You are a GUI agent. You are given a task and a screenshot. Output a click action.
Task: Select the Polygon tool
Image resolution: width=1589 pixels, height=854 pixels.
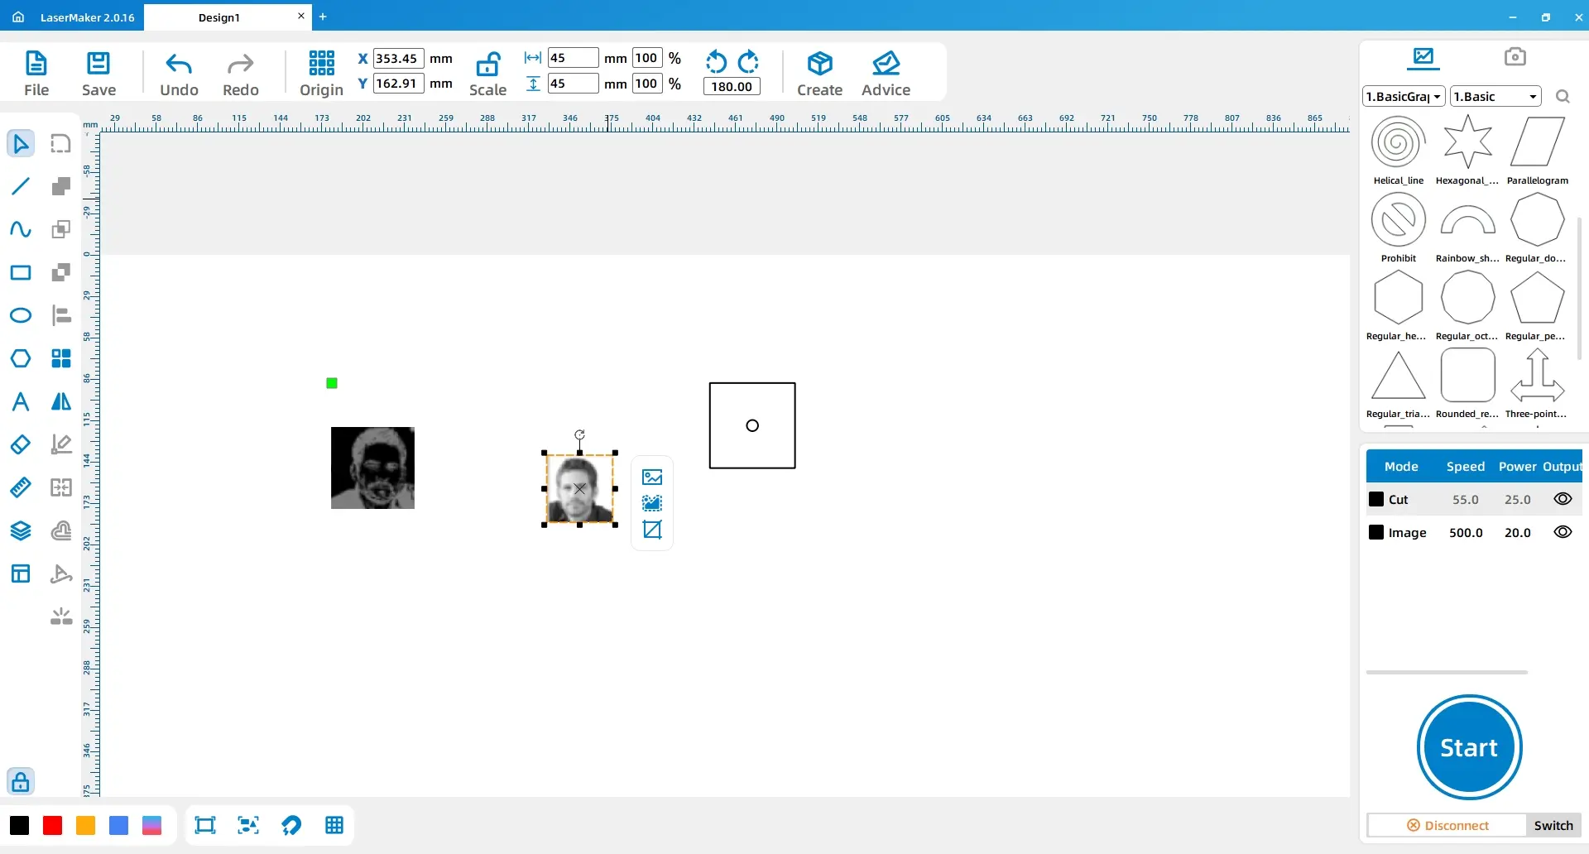(21, 358)
